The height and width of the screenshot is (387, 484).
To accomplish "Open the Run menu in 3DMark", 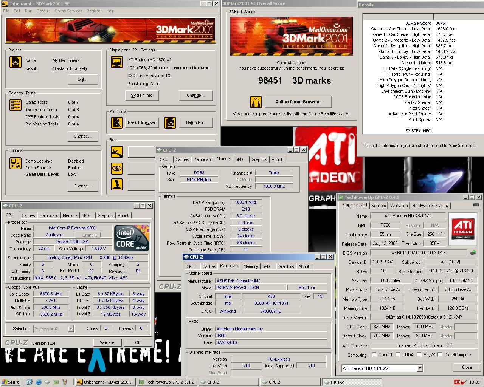I will point(28,11).
